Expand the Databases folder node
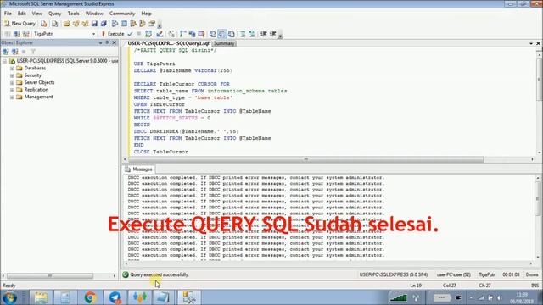The image size is (543, 305). point(12,68)
